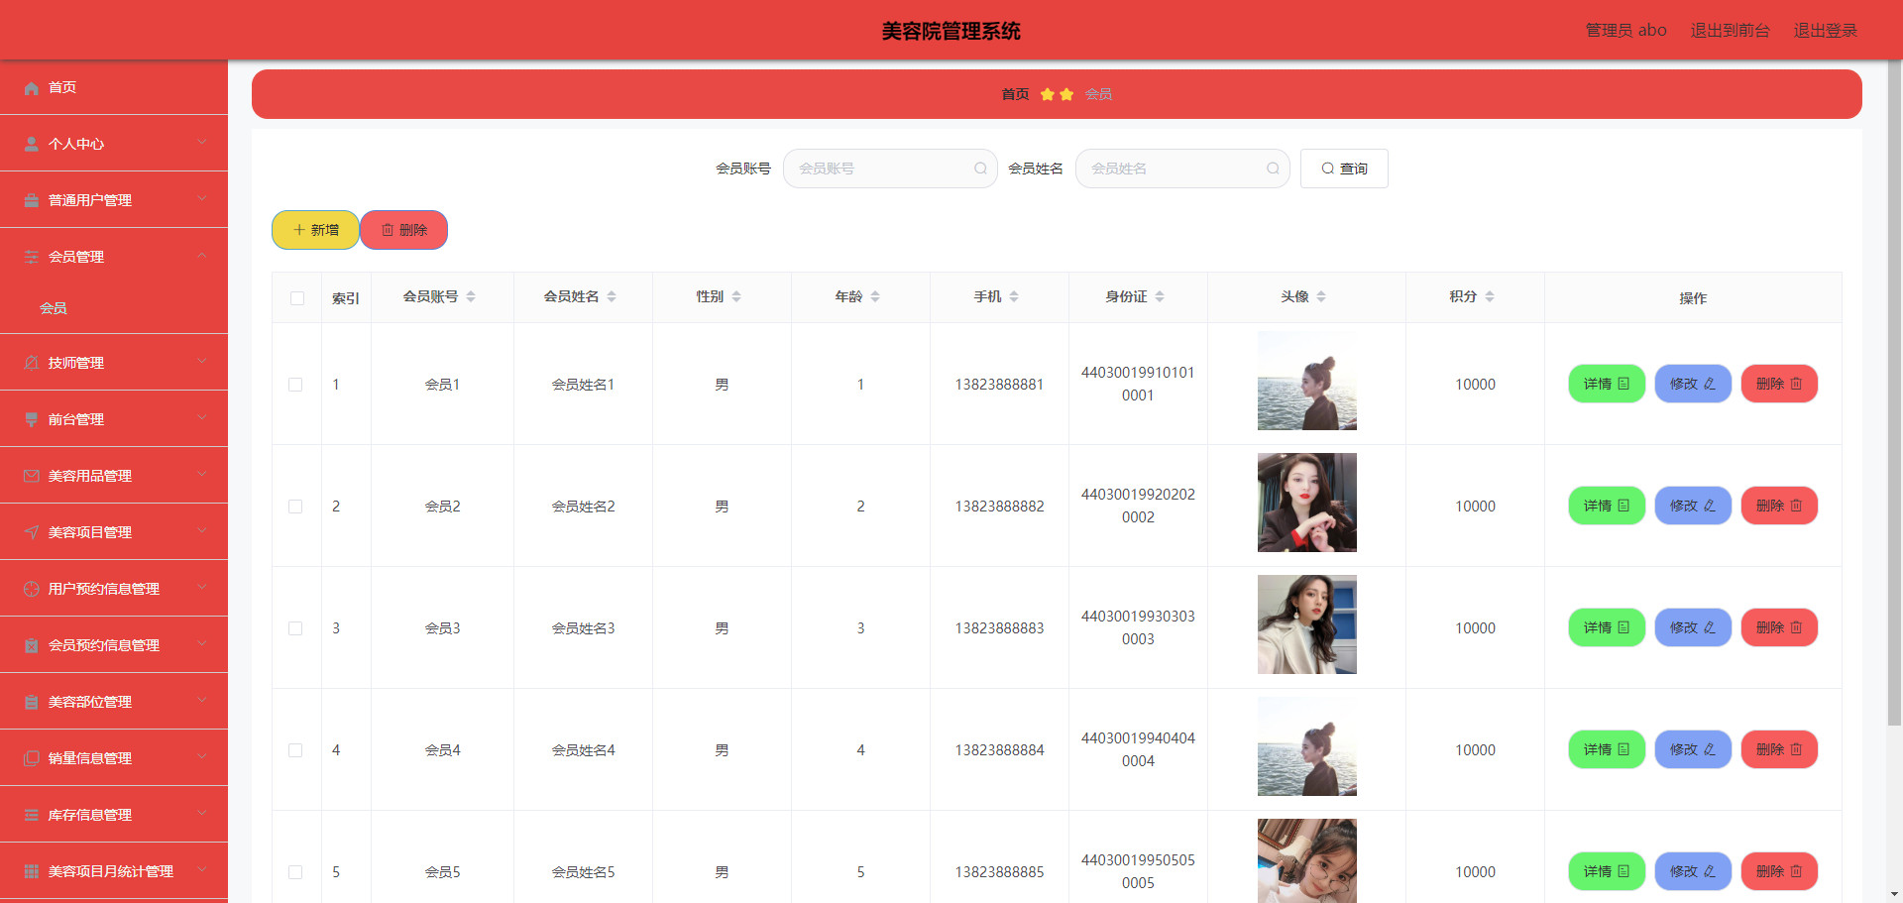Check the checkbox for row 会员5
Screen dimensions: 1903x903
point(295,872)
